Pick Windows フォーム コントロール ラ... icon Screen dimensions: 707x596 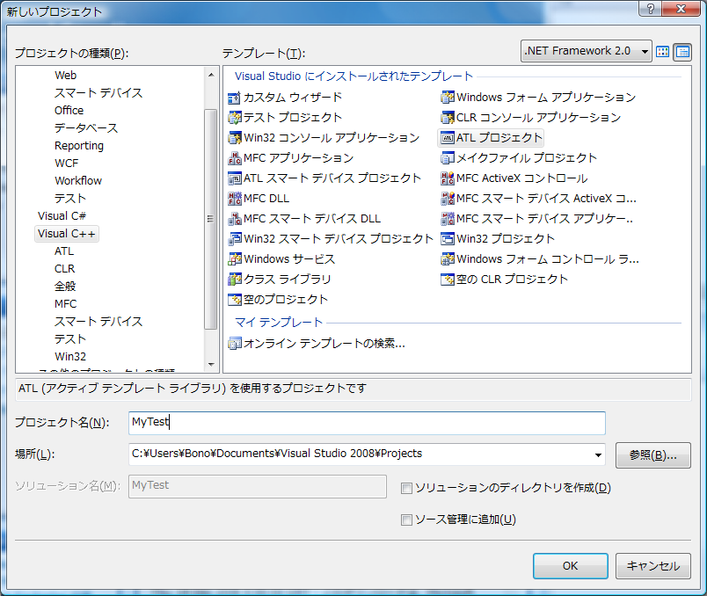click(448, 259)
